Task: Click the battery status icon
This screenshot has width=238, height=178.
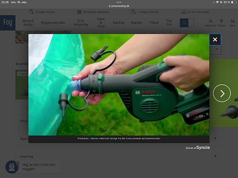Action: point(234,2)
